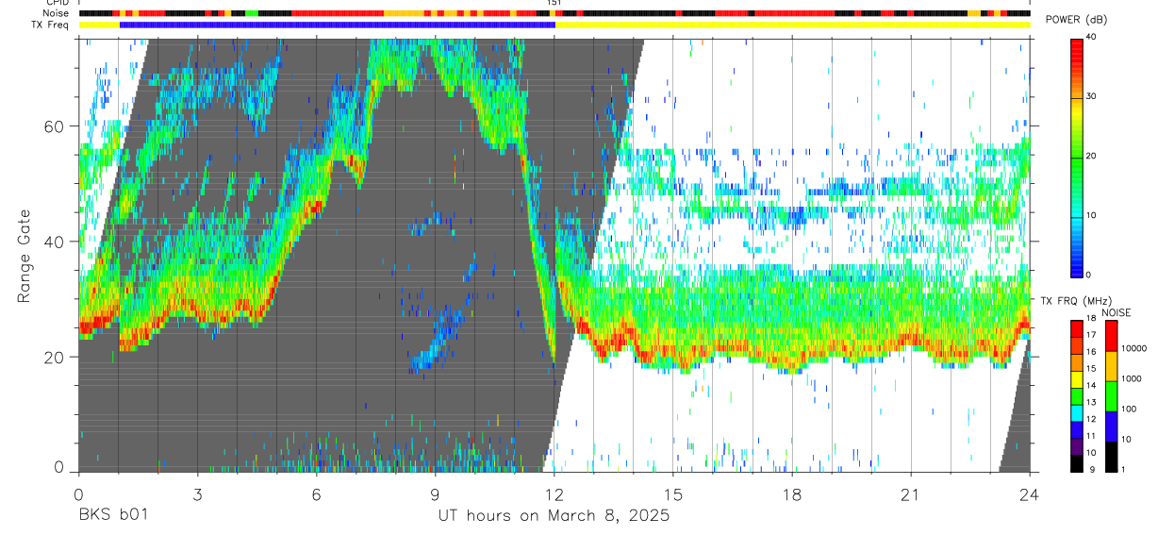Click the POWER color scale bar
The height and width of the screenshot is (535, 1158).
[x=1078, y=157]
